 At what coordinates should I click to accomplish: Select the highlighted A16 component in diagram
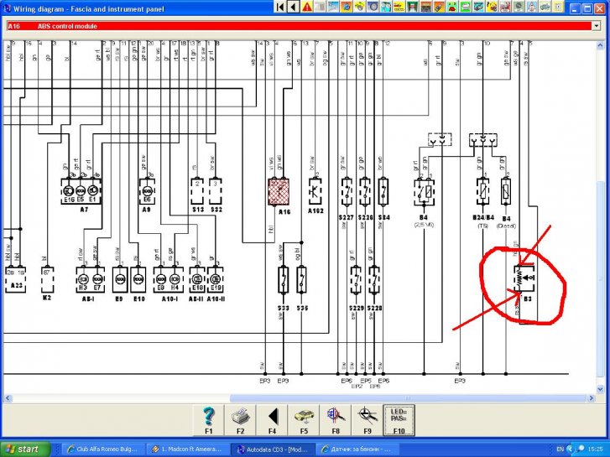click(278, 191)
